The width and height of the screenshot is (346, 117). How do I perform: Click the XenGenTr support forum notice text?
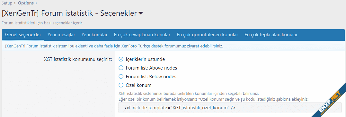click(114, 46)
